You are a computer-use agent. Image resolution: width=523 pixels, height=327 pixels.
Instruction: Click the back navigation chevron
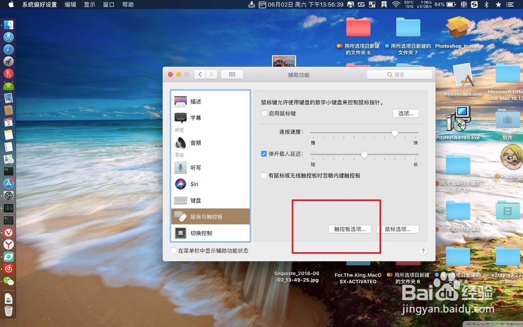coord(200,74)
